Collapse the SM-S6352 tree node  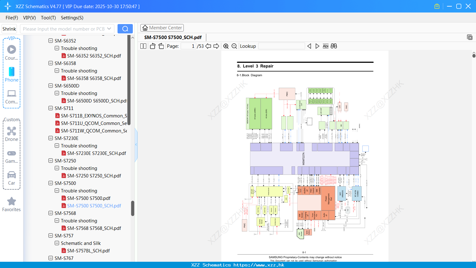(x=51, y=41)
